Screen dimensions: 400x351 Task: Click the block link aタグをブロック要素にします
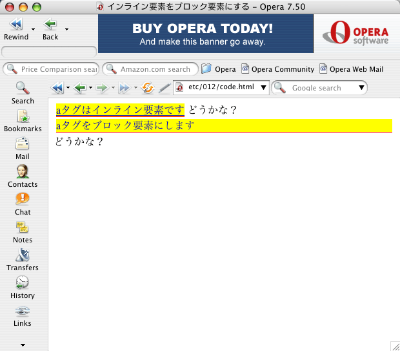224,125
